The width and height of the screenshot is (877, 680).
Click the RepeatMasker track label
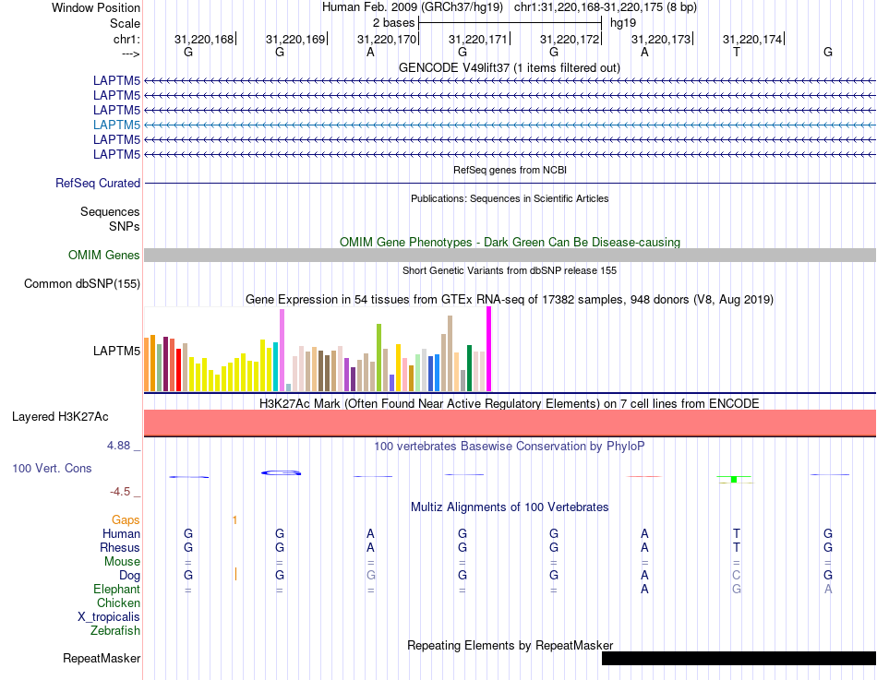click(x=102, y=658)
